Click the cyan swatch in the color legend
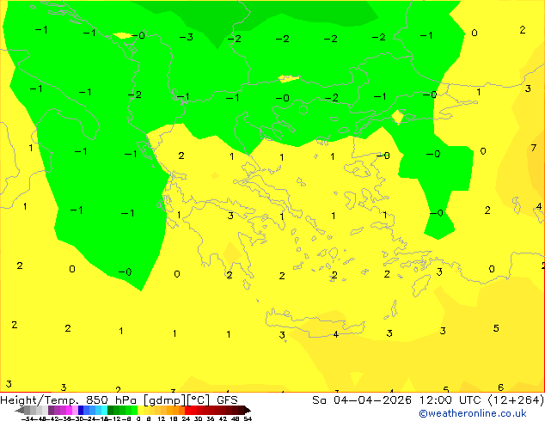Screen dimensions: 545x421 point(104,410)
